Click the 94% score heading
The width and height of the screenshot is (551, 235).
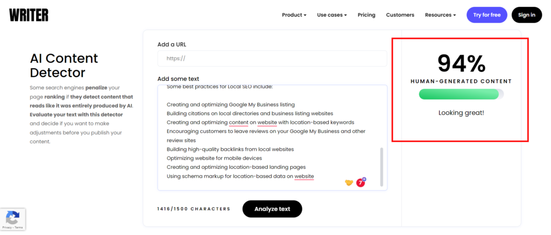461,63
